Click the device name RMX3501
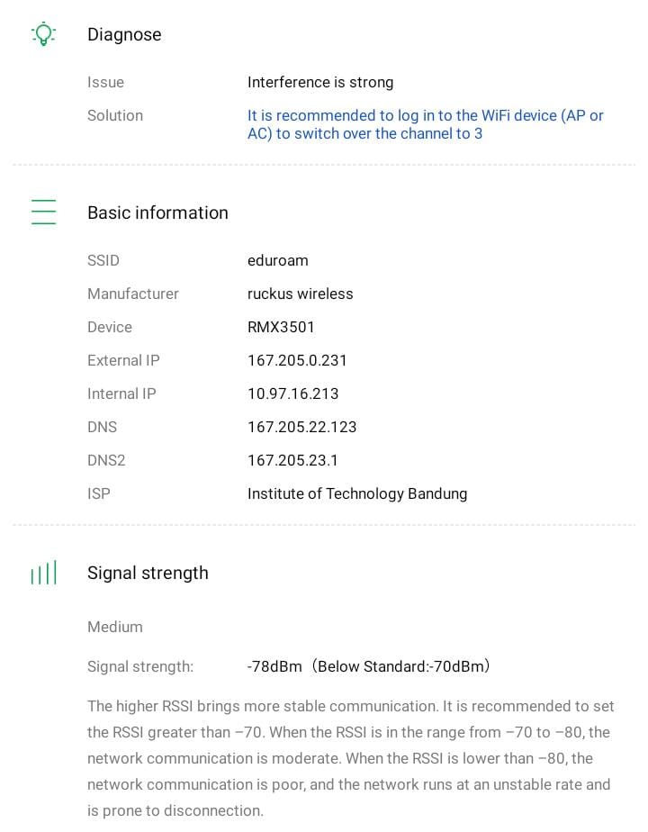 [x=281, y=327]
